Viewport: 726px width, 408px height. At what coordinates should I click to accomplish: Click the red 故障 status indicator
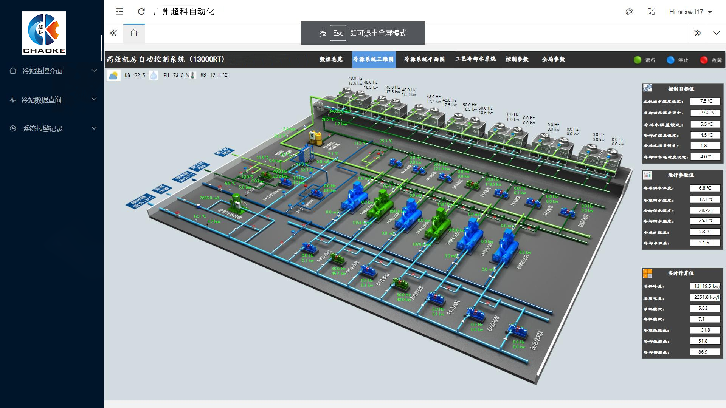(x=704, y=60)
